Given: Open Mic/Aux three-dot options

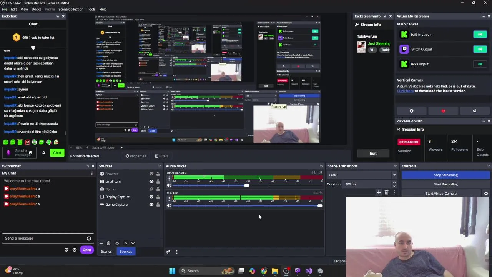Looking at the screenshot, I should pos(169,199).
